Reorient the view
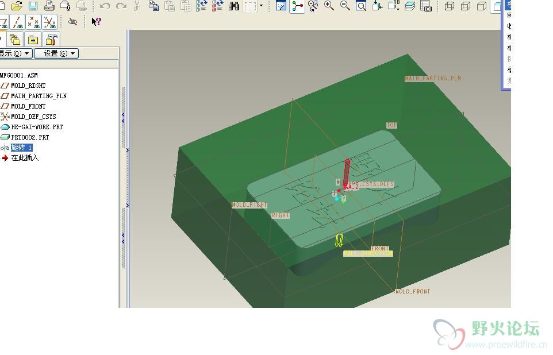Viewport: 553px width, 355px height. pos(377,6)
